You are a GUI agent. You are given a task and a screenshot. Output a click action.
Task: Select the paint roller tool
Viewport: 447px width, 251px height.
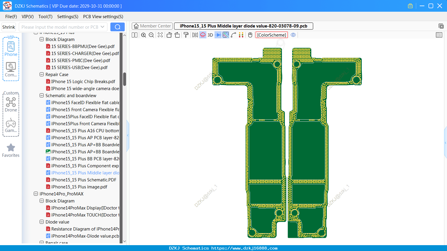[x=186, y=35]
